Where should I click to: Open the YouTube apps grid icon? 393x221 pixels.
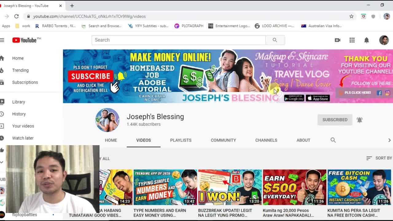pos(352,40)
